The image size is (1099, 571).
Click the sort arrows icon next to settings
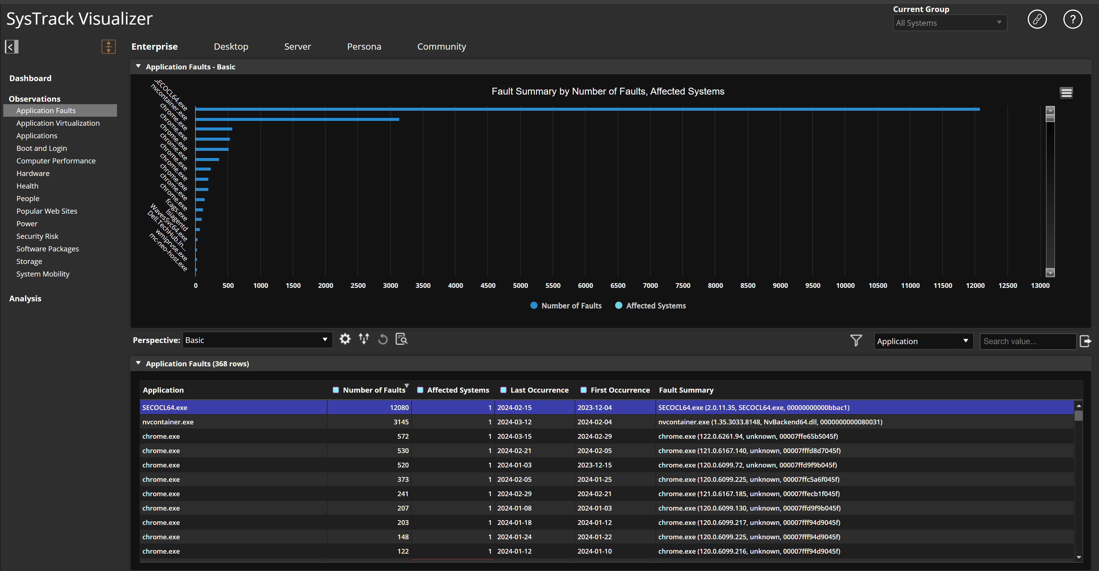[x=364, y=339]
